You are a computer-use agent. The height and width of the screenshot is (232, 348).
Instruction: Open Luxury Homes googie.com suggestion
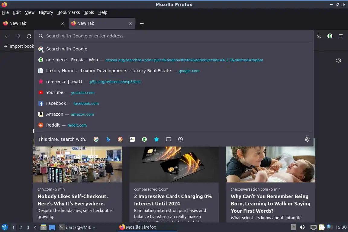point(174,71)
